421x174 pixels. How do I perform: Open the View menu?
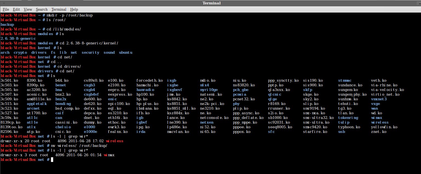tap(28, 9)
